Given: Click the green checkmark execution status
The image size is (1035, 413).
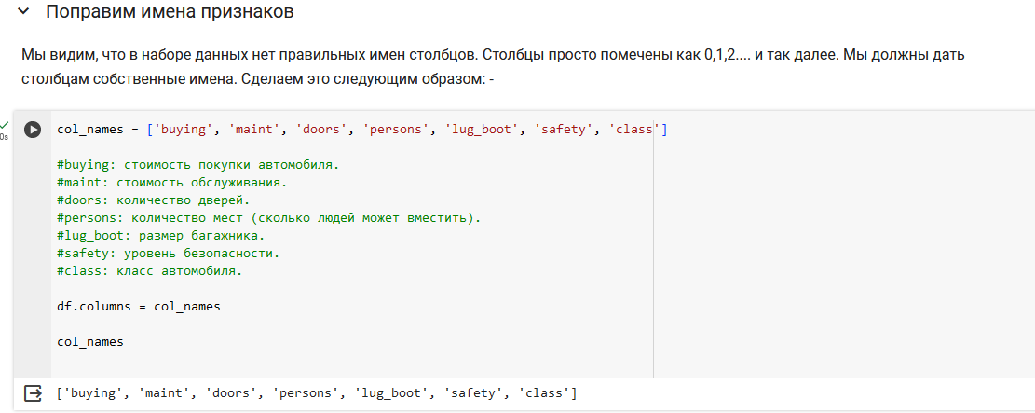Looking at the screenshot, I should click(x=5, y=124).
